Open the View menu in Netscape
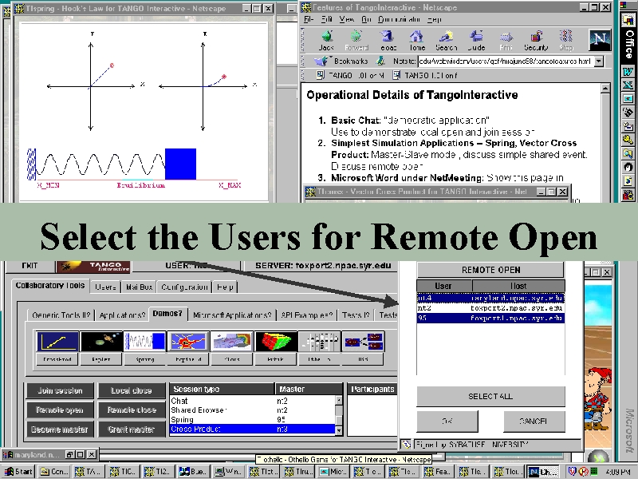 [x=347, y=19]
